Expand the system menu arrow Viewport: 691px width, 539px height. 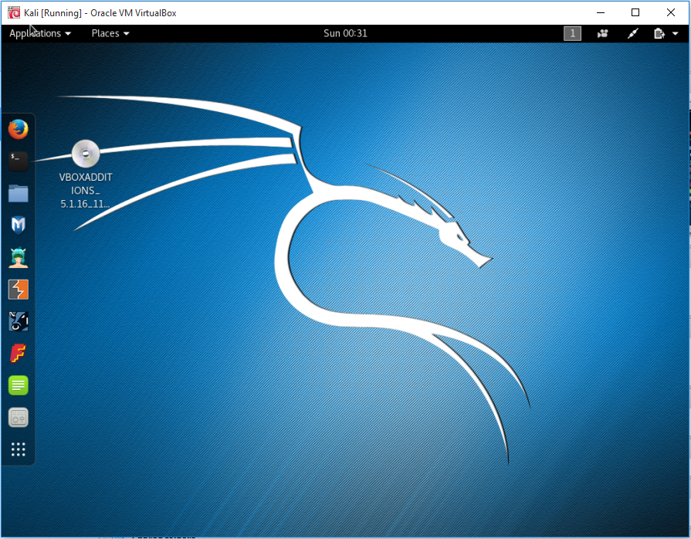pos(675,33)
